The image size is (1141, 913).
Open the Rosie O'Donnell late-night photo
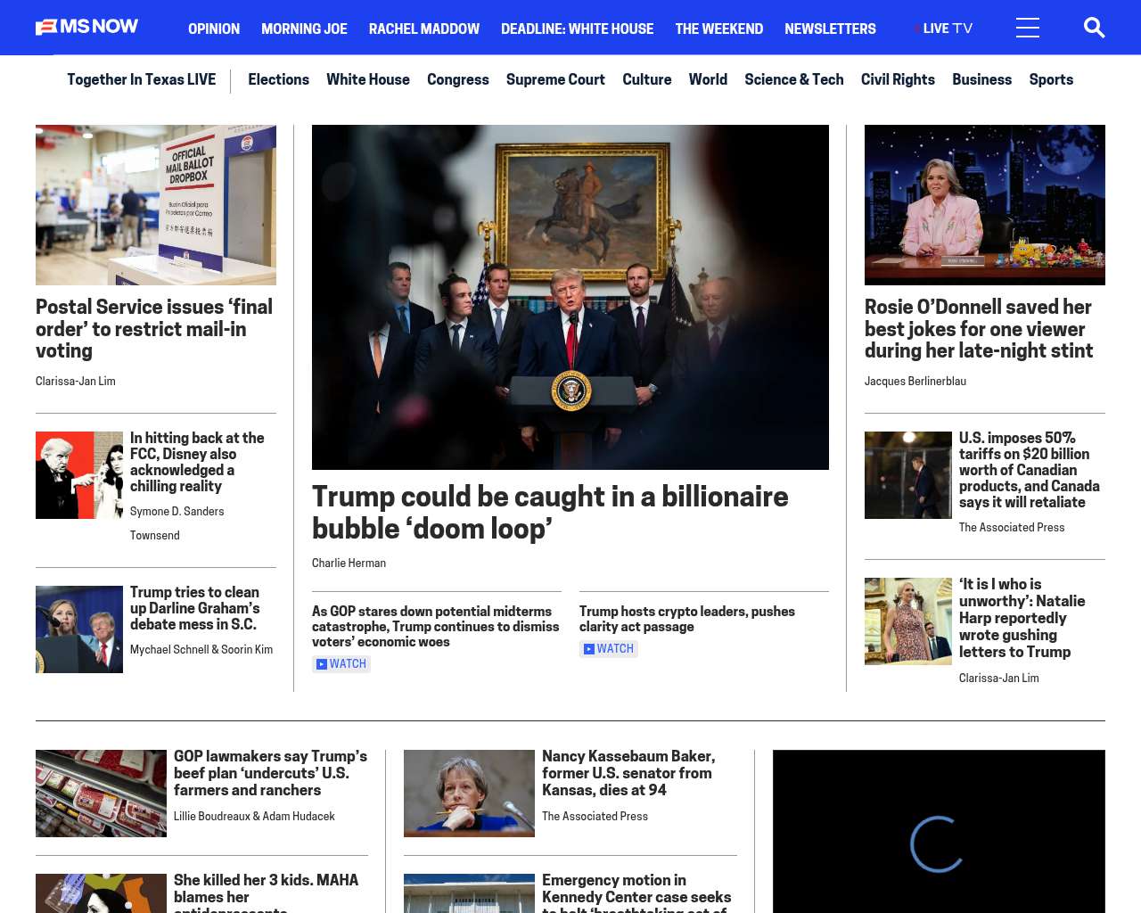[x=985, y=205]
